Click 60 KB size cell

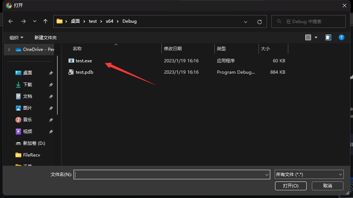(x=279, y=61)
